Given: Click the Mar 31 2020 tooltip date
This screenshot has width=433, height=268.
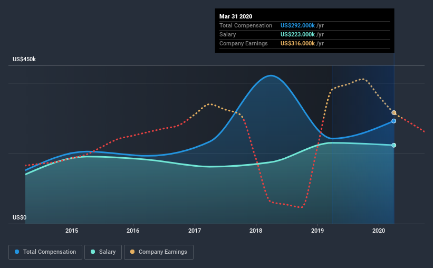Looking at the screenshot, I should pos(236,16).
